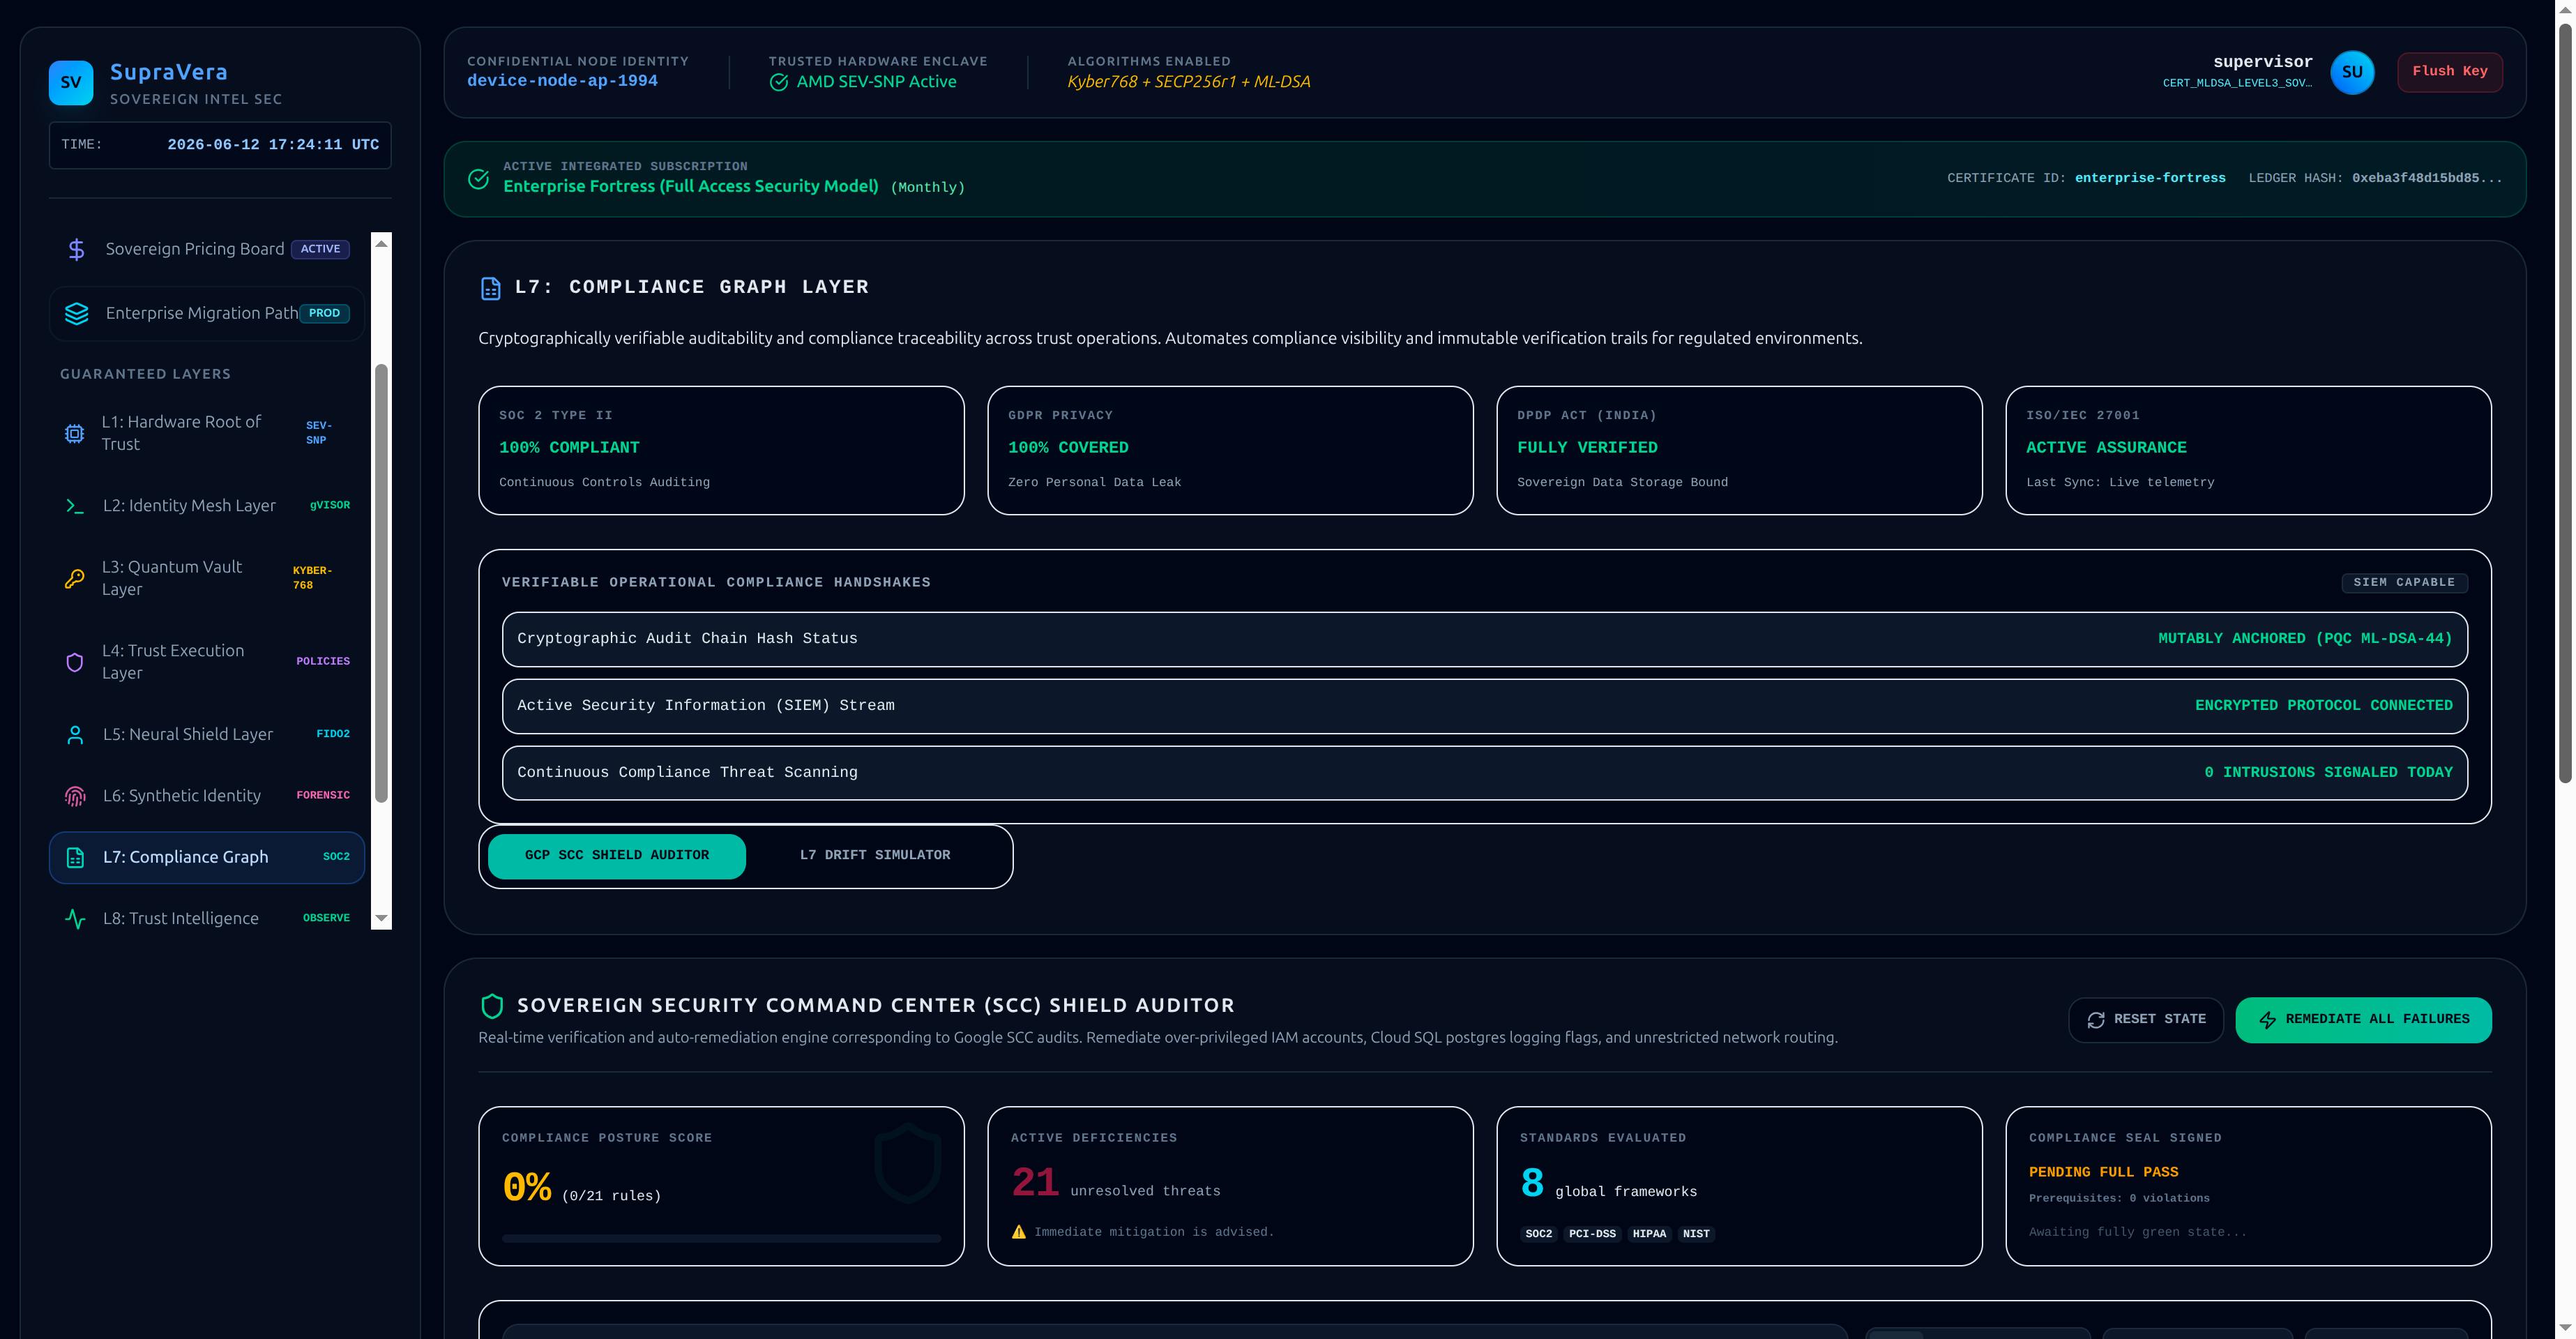Click the SOC 2 Type II compliance card
Viewport: 2576px width, 1339px height.
click(721, 451)
